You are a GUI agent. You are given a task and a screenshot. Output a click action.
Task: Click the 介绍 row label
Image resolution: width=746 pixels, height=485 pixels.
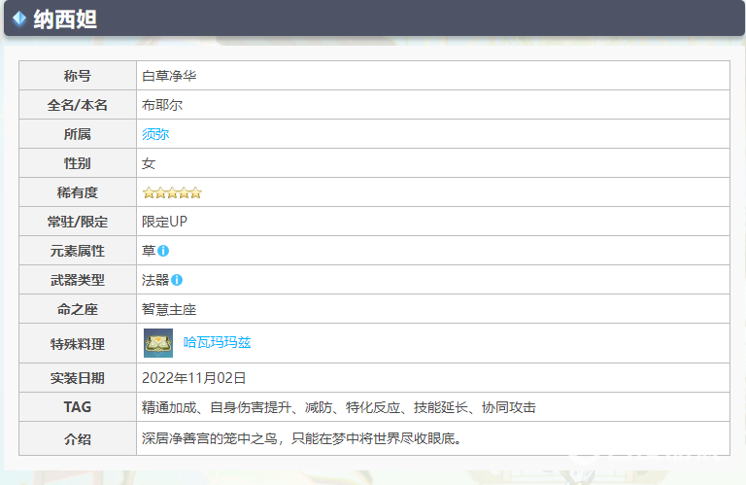tap(78, 439)
